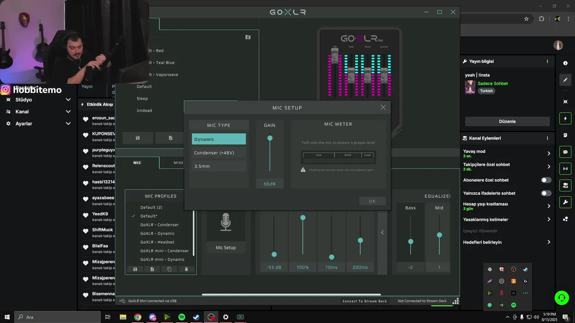The image size is (575, 323).
Task: Open Yasaklanmış kelimeler options
Action: (x=548, y=219)
